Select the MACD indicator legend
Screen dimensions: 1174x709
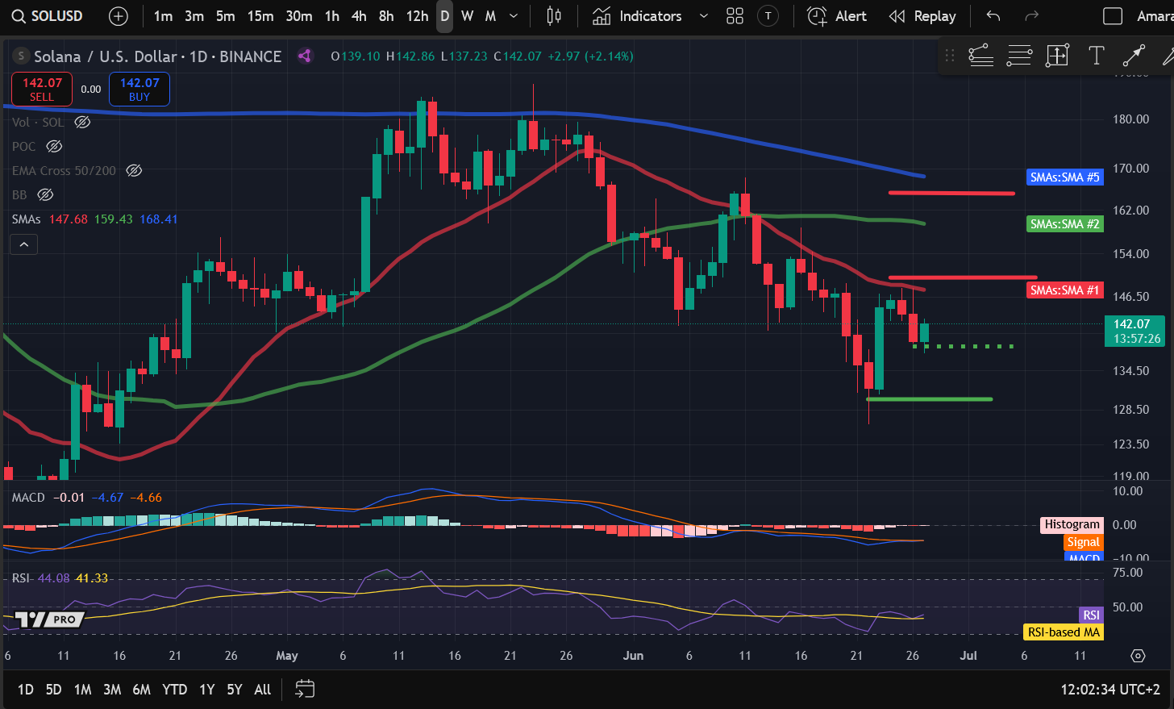coord(28,498)
